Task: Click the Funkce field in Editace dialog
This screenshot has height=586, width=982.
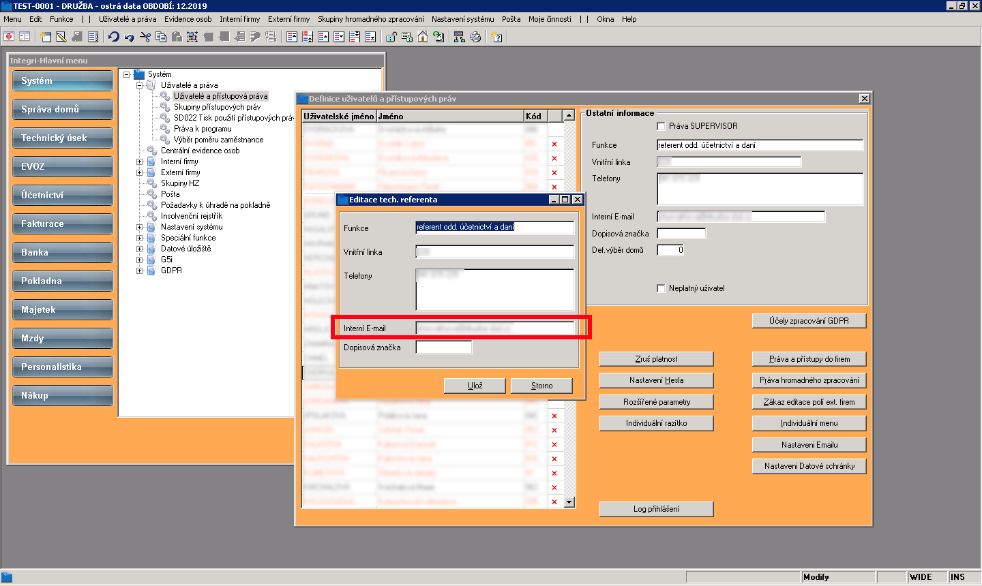Action: [x=495, y=227]
